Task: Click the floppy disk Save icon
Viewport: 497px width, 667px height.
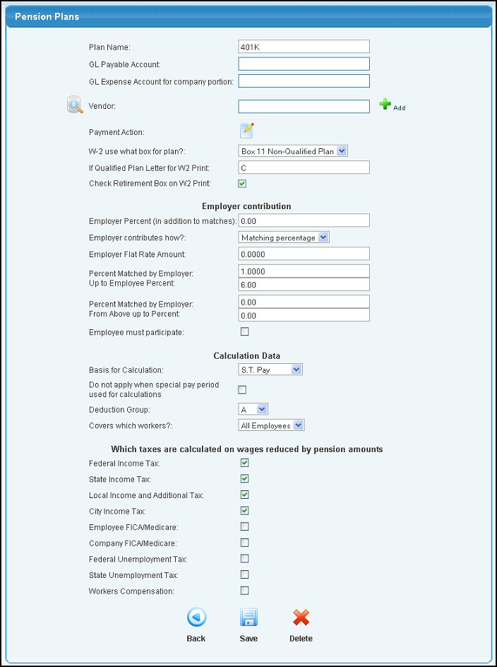Action: pyautogui.click(x=248, y=618)
